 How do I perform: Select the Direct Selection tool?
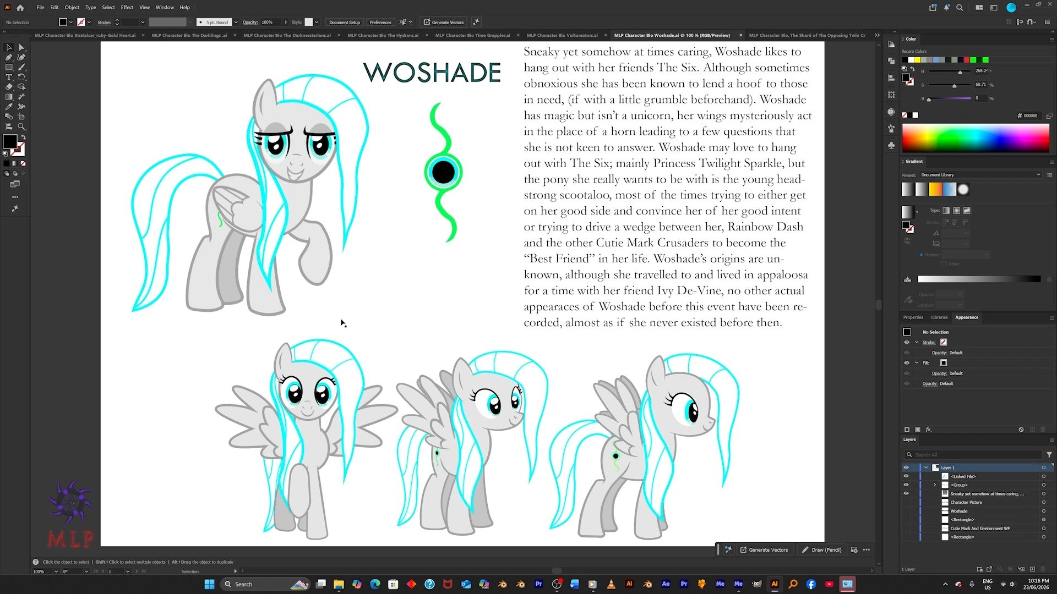pos(21,47)
